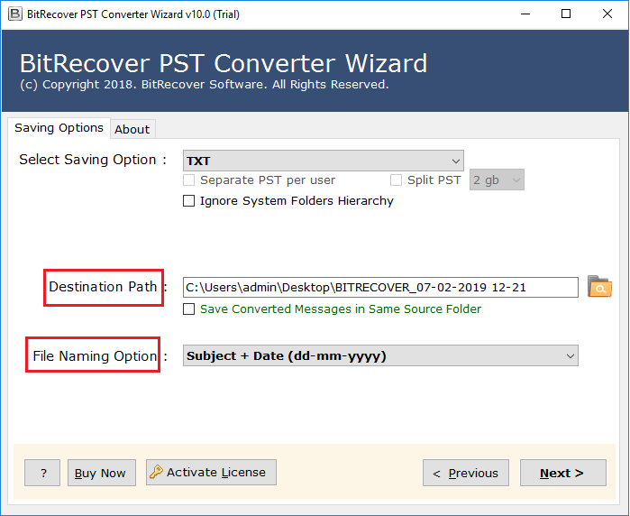Click the Select Saving Option label
630x516 pixels.
[93, 160]
